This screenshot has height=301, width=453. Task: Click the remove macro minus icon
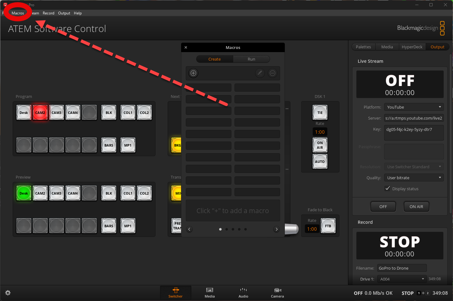point(273,73)
